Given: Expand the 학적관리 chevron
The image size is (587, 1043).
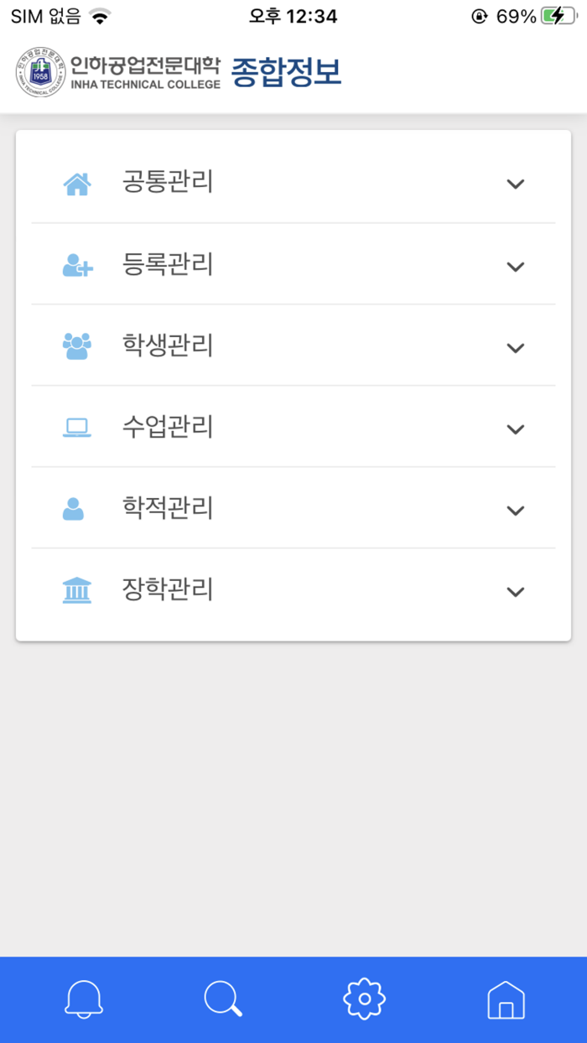Looking at the screenshot, I should (x=516, y=510).
